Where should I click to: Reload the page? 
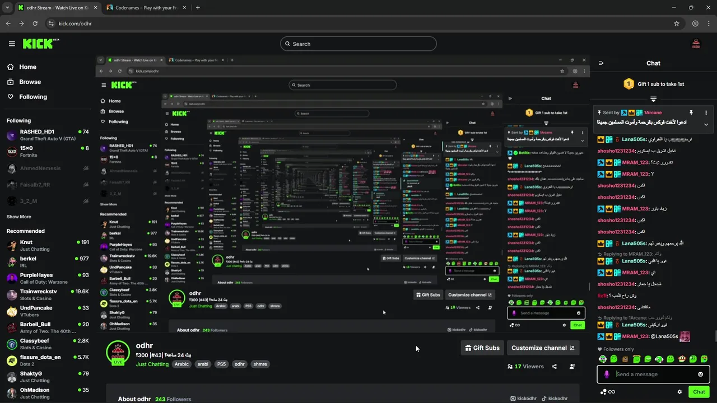(35, 24)
